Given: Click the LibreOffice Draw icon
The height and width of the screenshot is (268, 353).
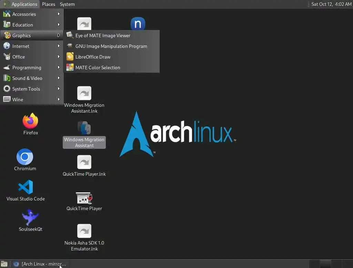Looking at the screenshot, I should 70,56.
